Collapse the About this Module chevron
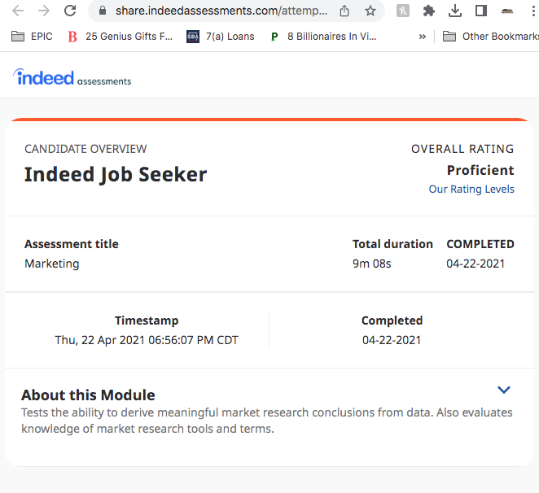Screen dimensions: 539x493 (504, 390)
